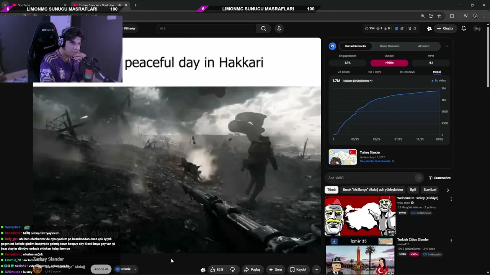The image size is (490, 275).
Task: Select the İlgili filter chip
Action: tap(413, 189)
